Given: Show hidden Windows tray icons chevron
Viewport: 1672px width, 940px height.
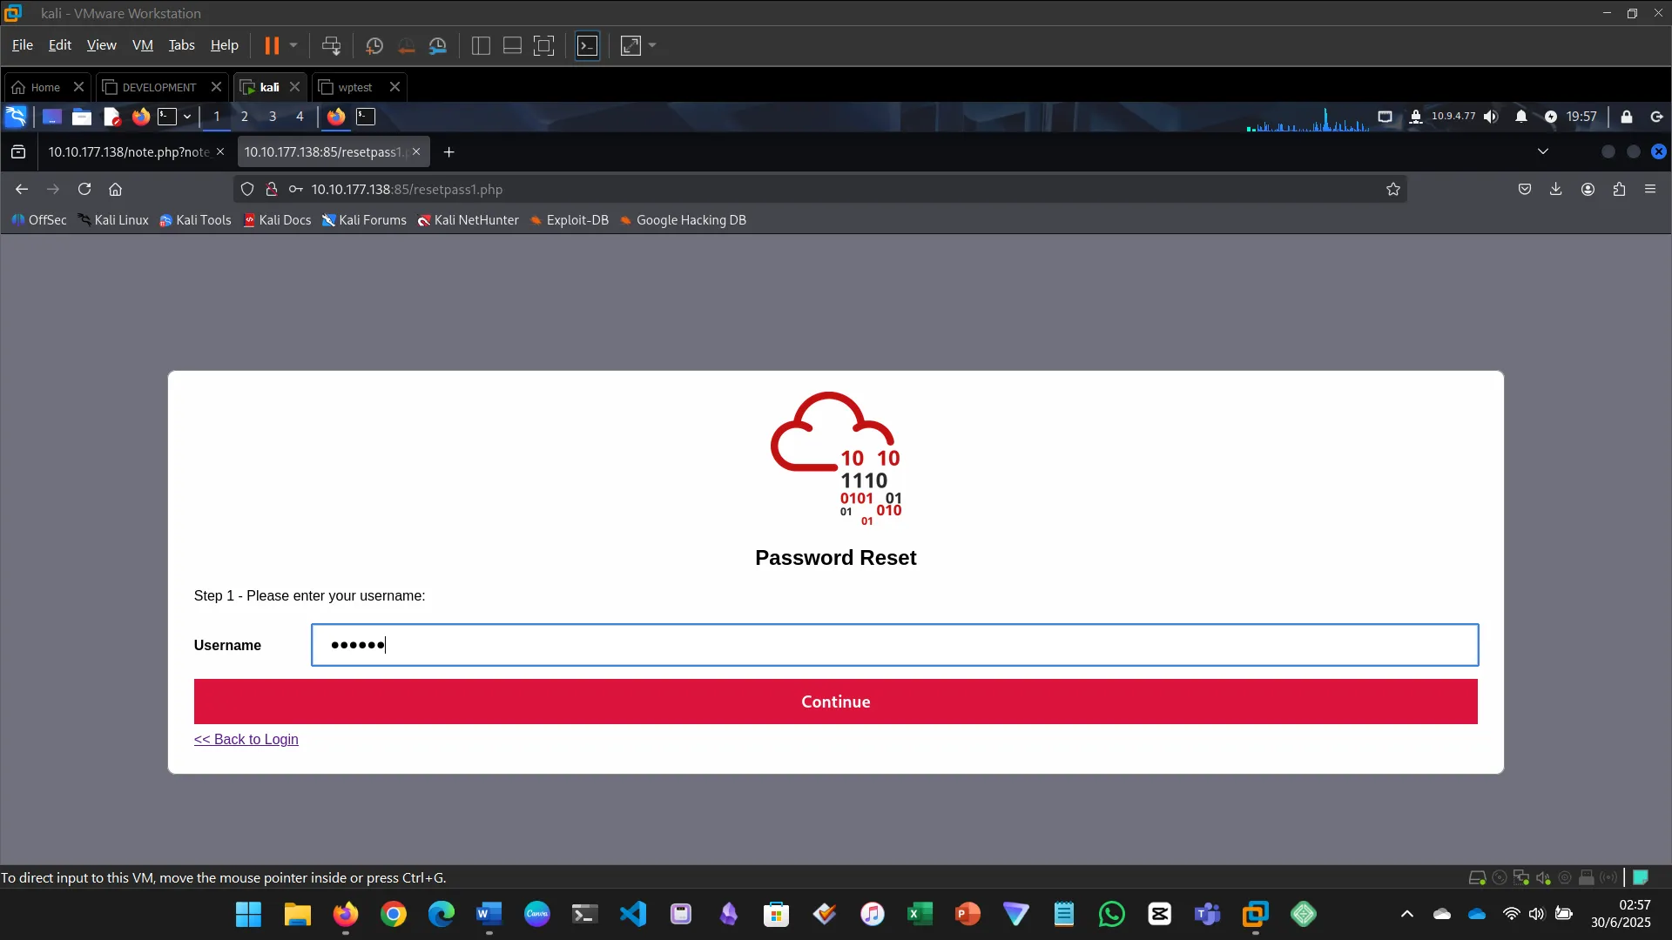Looking at the screenshot, I should pos(1406,914).
